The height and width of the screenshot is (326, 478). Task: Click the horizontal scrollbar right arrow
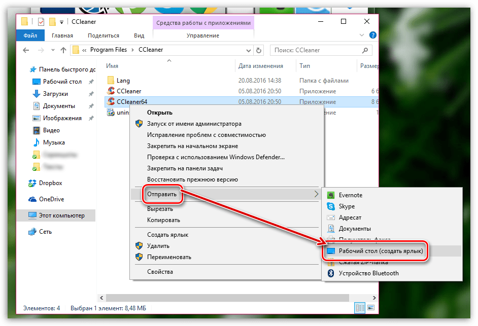pyautogui.click(x=374, y=298)
